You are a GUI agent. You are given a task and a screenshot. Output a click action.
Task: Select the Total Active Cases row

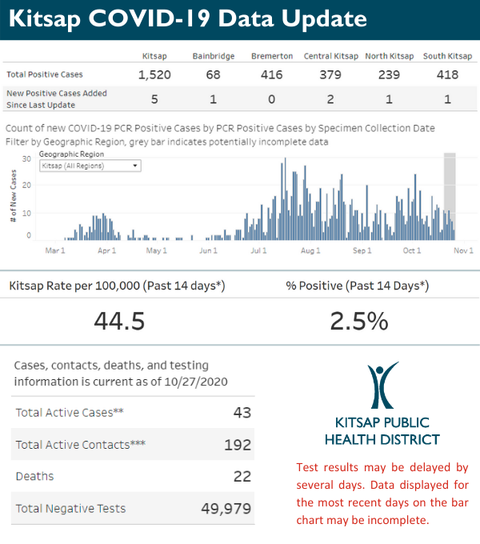[133, 413]
